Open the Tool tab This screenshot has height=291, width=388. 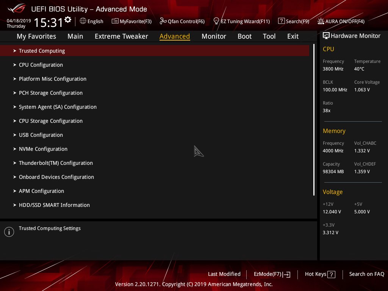tap(269, 36)
